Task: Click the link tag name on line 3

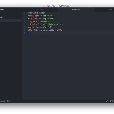Action: click(x=31, y=19)
